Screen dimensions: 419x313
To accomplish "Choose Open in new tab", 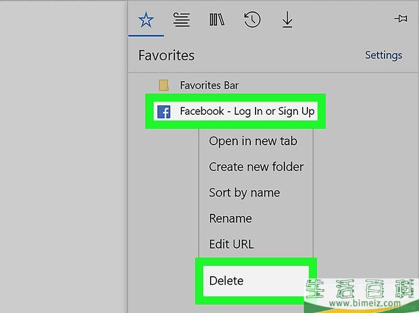I will [x=253, y=141].
